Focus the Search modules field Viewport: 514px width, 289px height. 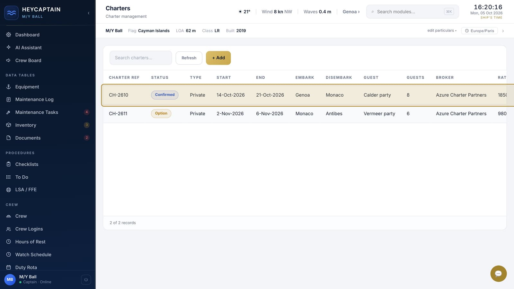[x=412, y=12]
